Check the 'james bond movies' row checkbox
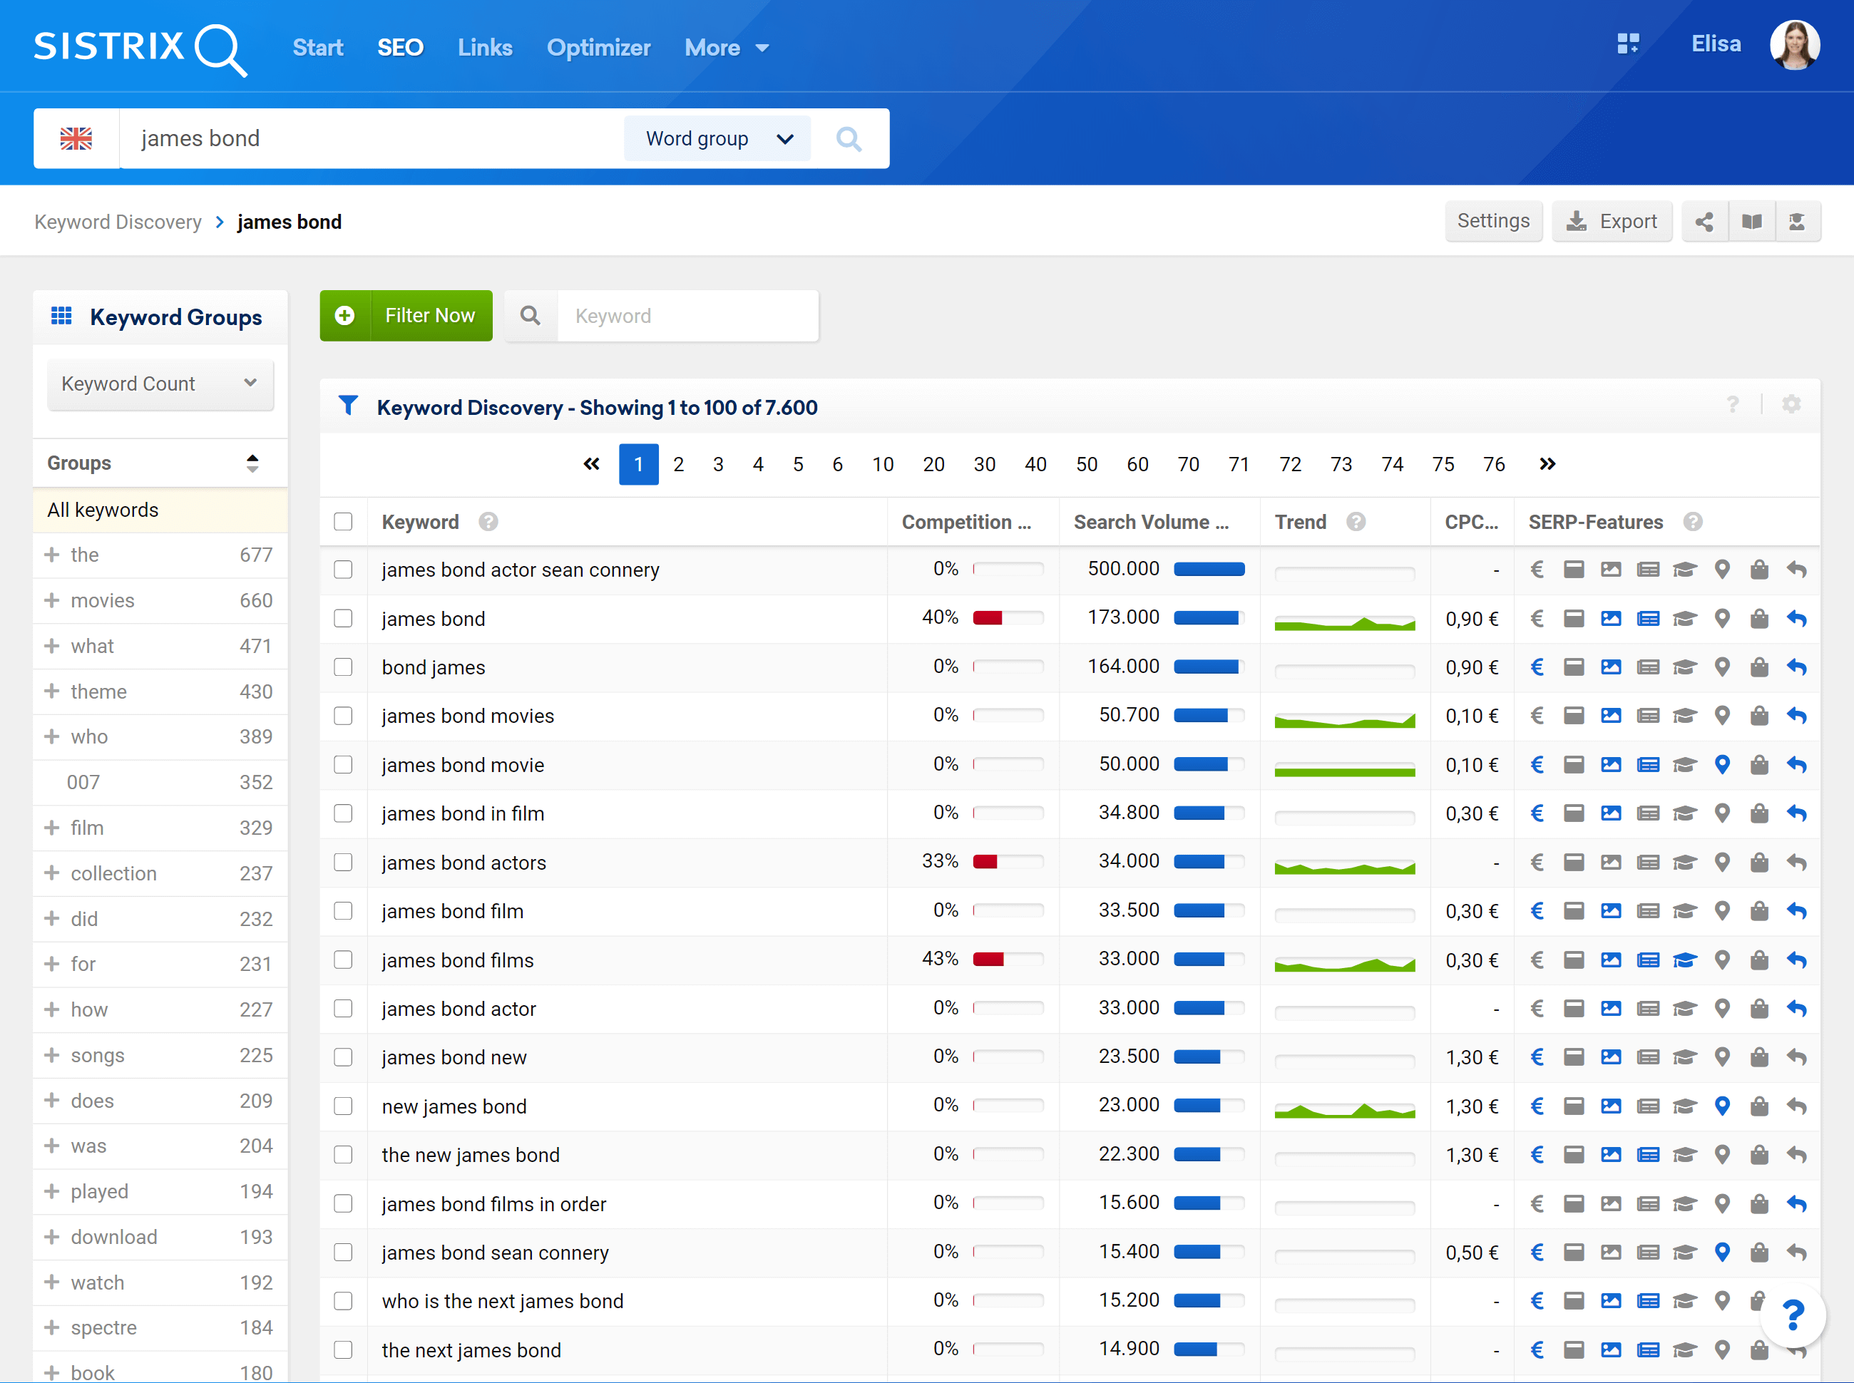The width and height of the screenshot is (1854, 1383). [343, 716]
